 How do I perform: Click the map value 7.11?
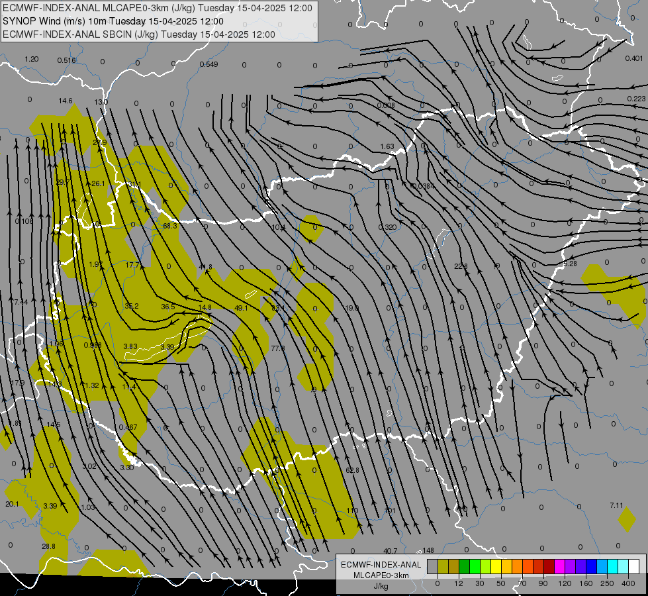click(616, 505)
